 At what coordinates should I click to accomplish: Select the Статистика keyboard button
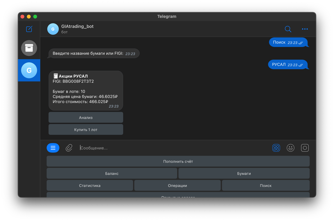90,186
